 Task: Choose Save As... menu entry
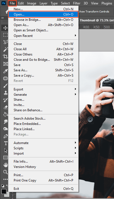pyautogui.click(x=43, y=70)
